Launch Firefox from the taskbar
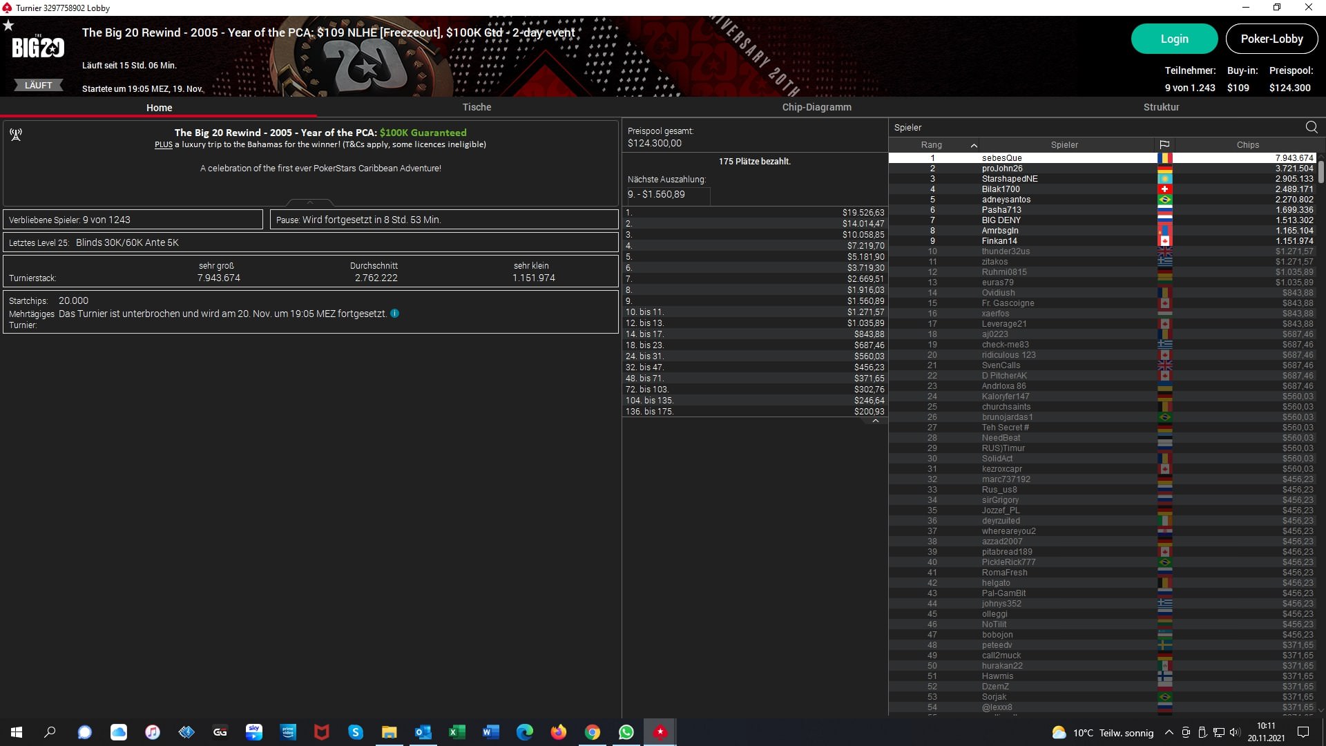The width and height of the screenshot is (1326, 746). tap(559, 732)
